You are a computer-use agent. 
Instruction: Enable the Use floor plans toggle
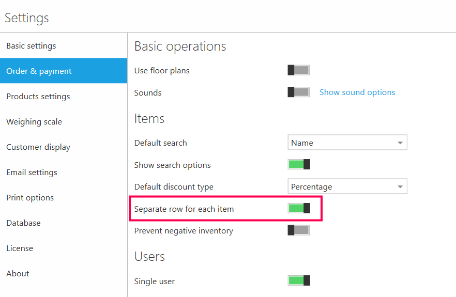(x=298, y=70)
